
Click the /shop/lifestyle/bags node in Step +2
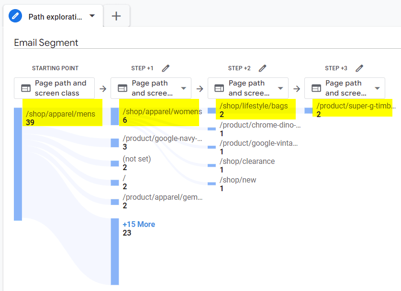(254, 106)
